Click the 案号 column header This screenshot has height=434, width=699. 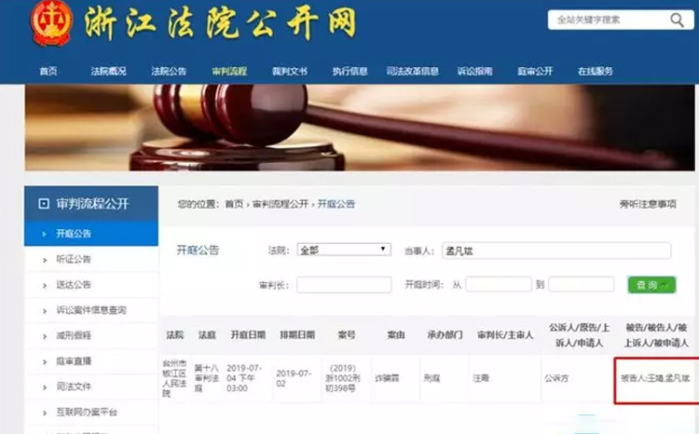tap(347, 334)
